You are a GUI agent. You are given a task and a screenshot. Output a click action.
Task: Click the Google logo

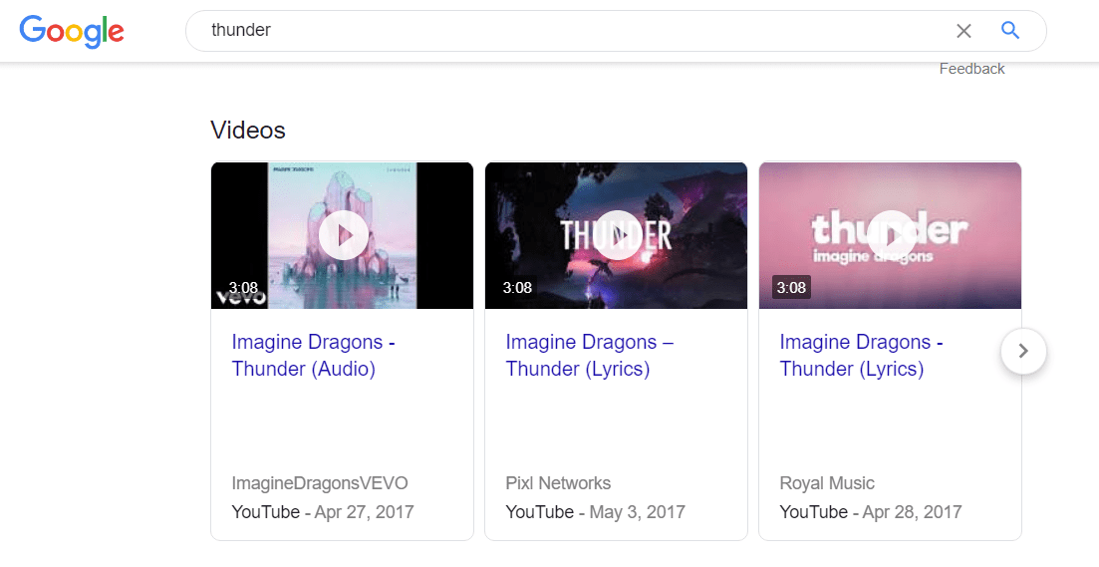tap(72, 31)
